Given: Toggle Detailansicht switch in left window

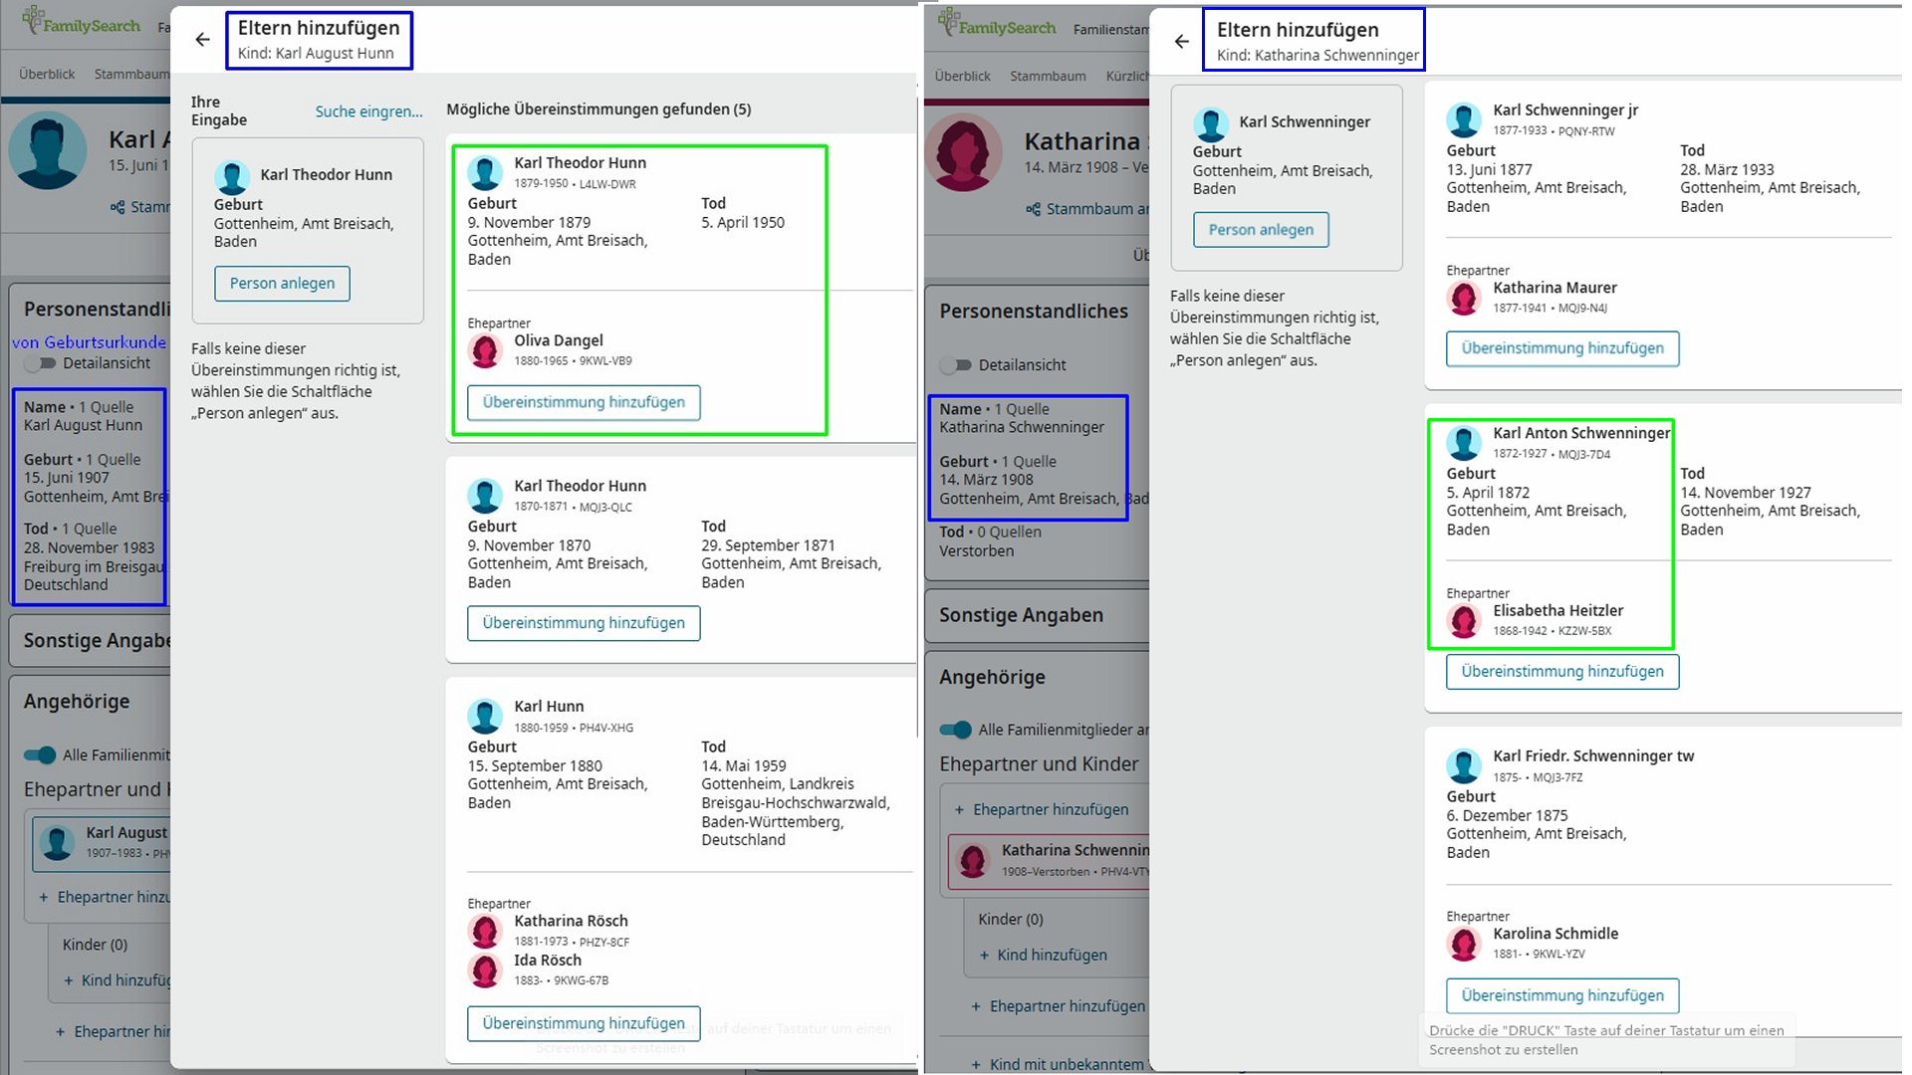Looking at the screenshot, I should tap(41, 363).
